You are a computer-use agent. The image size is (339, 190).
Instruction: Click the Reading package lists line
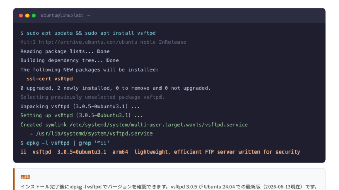(x=65, y=51)
